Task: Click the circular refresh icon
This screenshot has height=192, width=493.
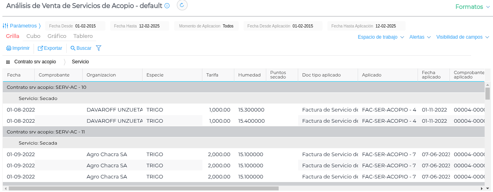Action: point(182,5)
